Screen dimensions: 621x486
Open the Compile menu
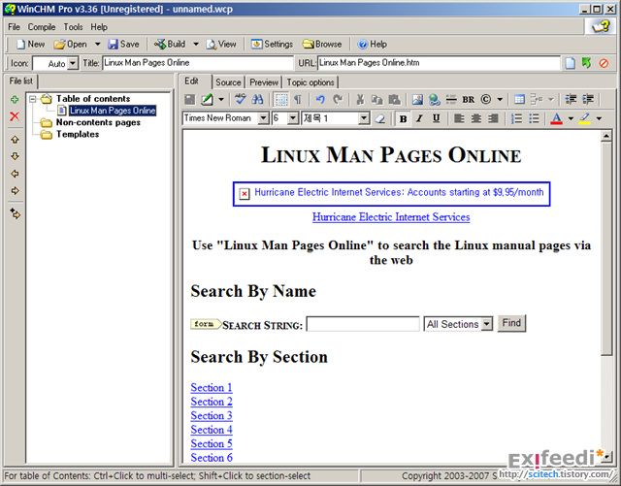coord(42,27)
